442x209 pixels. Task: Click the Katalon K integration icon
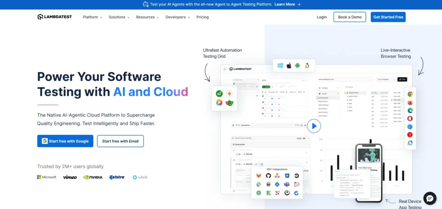pos(268,193)
